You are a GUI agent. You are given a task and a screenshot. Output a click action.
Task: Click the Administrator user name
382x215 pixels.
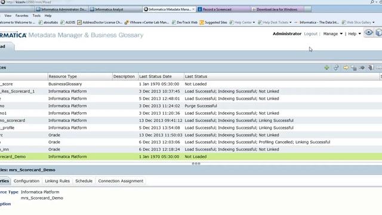pos(287,33)
